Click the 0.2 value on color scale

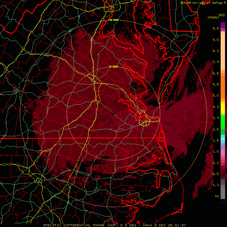point(216,163)
